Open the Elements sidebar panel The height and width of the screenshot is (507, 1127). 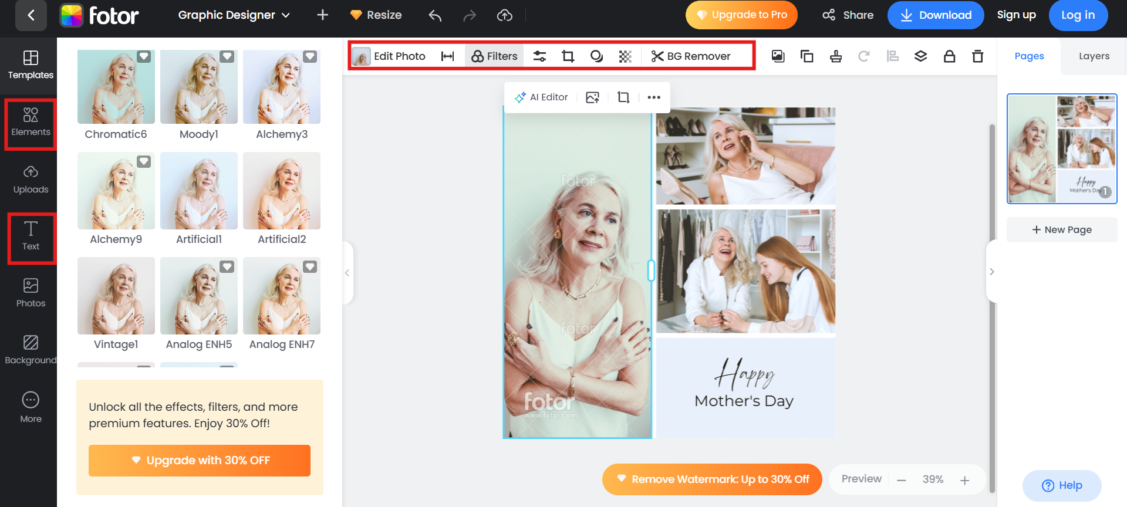click(31, 123)
